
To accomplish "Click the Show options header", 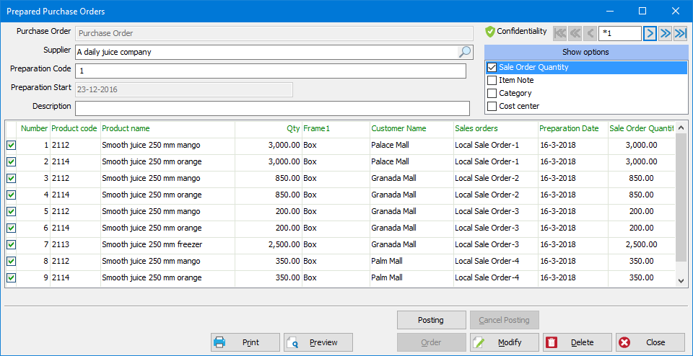I will pyautogui.click(x=586, y=52).
